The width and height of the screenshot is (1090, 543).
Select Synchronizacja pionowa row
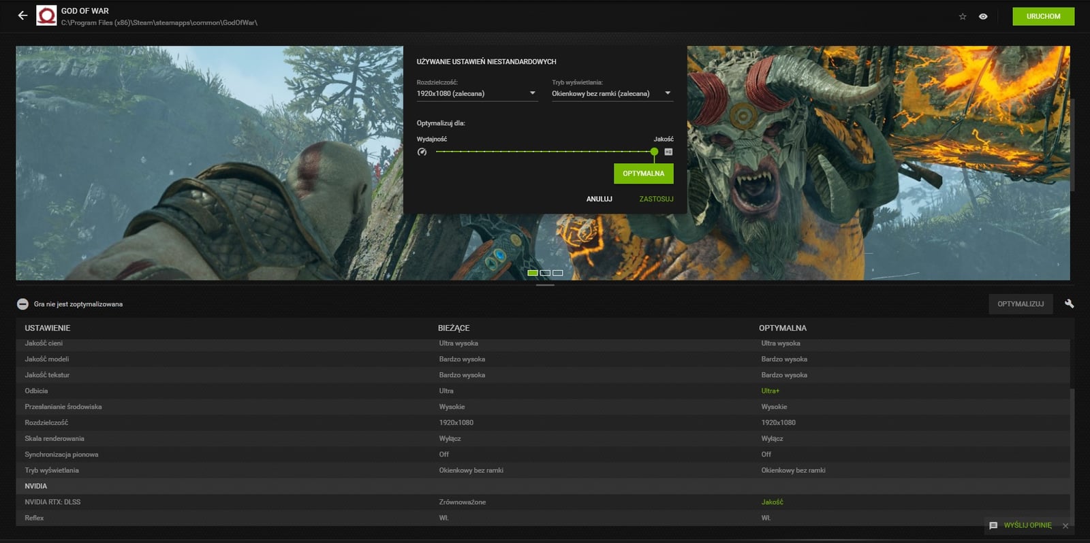(x=542, y=455)
